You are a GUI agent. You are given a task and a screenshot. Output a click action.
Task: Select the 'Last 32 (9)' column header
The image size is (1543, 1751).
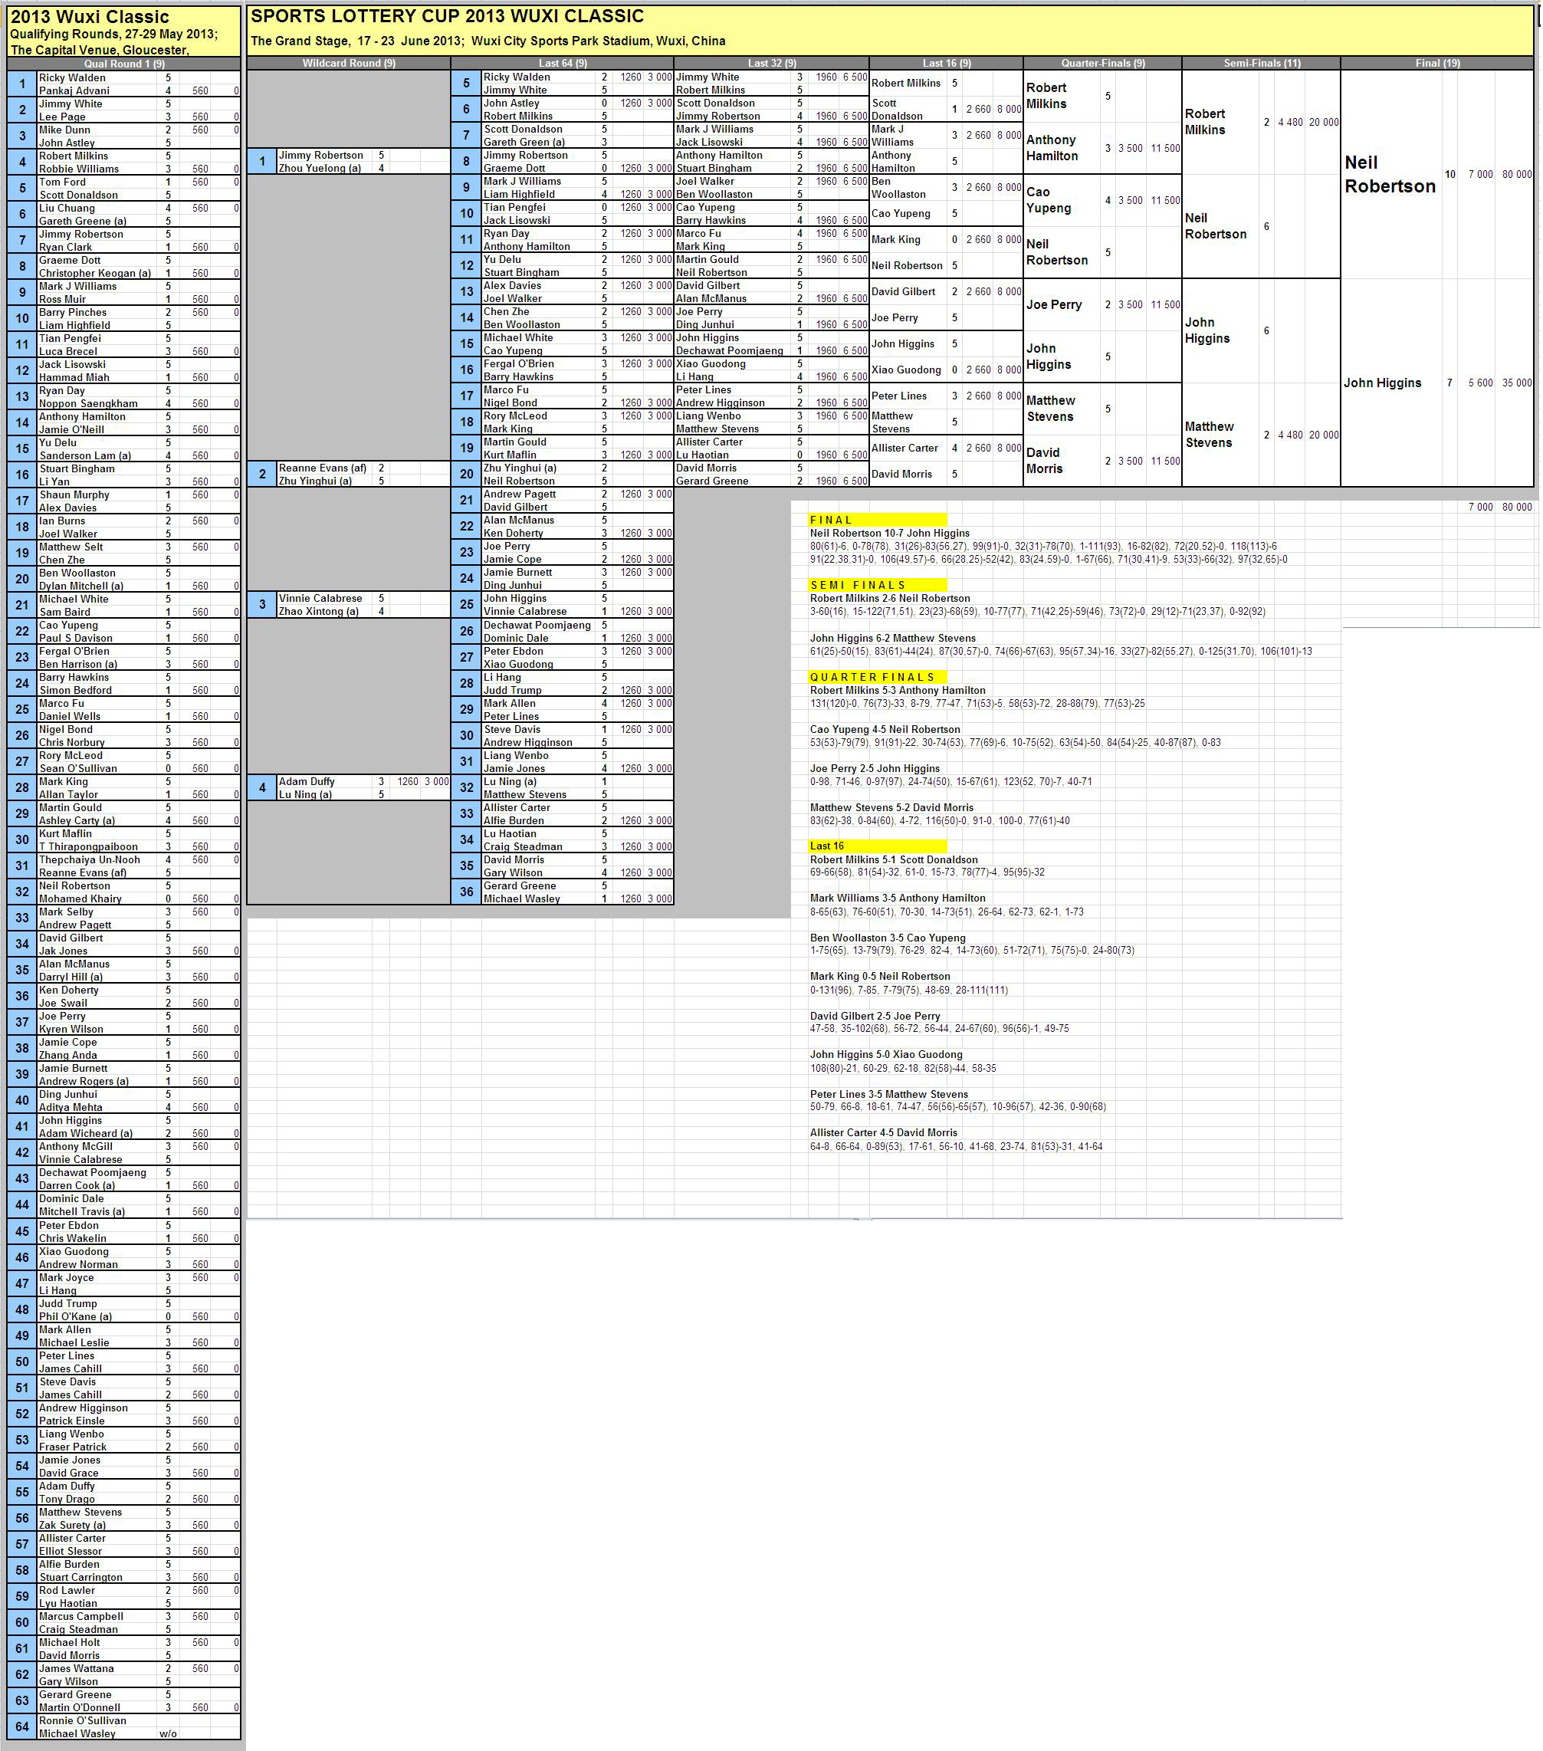[772, 64]
